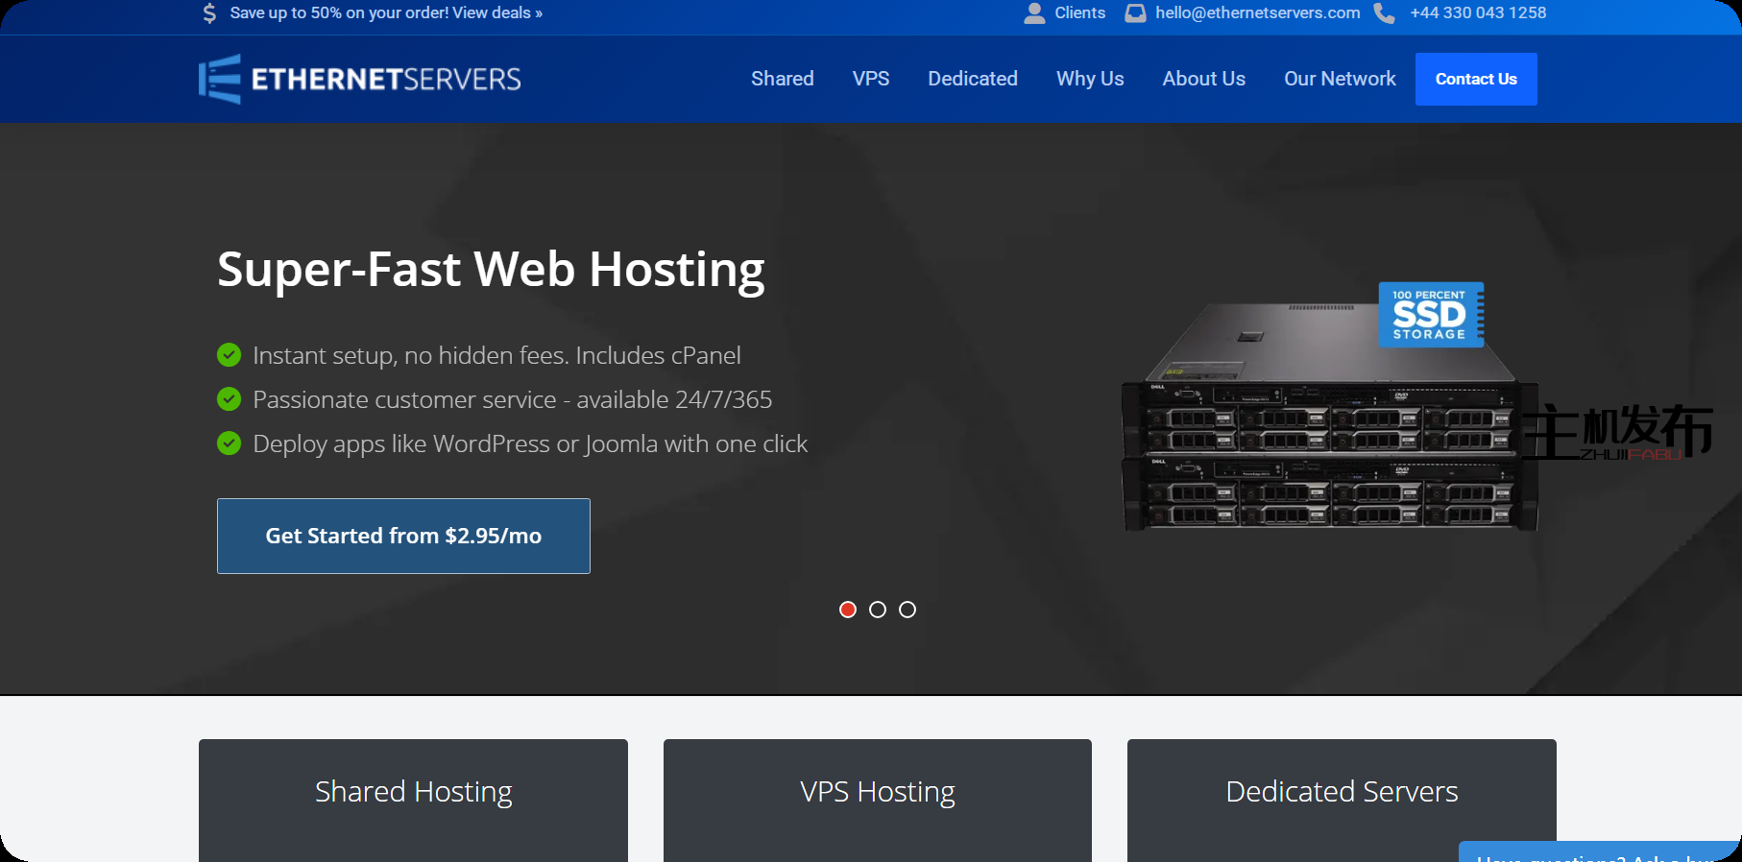Click green checkmark beside Deploy apps

[x=229, y=443]
